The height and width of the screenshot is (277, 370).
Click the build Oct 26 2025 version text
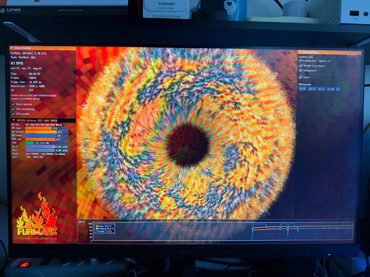[x=36, y=239]
